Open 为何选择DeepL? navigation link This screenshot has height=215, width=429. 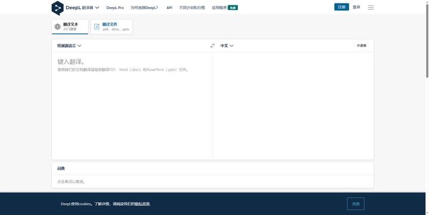pos(144,8)
